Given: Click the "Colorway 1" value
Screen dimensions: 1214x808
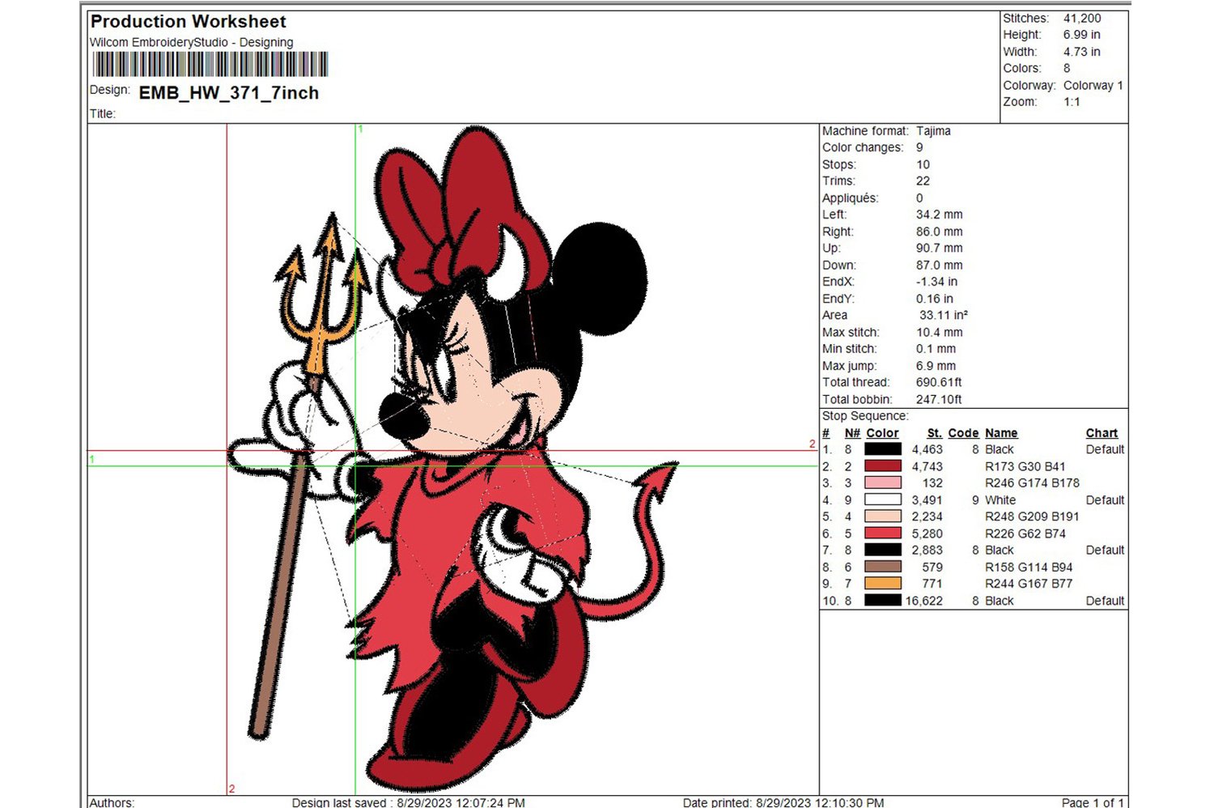Looking at the screenshot, I should click(1093, 85).
